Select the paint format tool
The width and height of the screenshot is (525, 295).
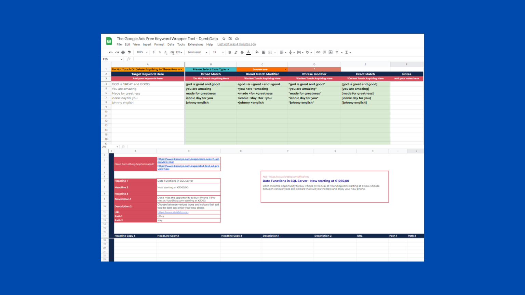point(129,52)
